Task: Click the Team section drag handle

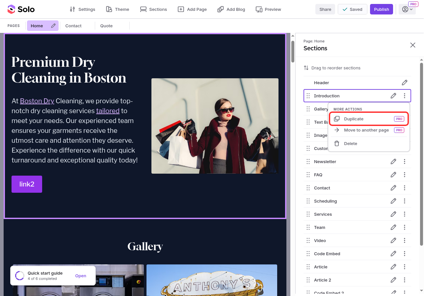Action: click(x=308, y=227)
